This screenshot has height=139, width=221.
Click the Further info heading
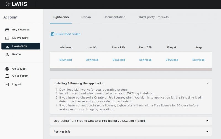(62, 132)
